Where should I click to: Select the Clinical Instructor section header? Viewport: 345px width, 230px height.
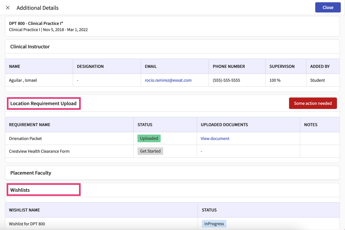(x=30, y=46)
